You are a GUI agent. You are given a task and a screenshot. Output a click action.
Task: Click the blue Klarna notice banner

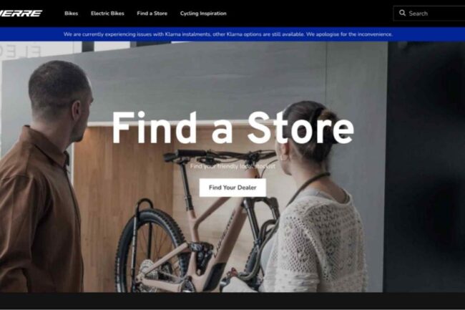point(232,34)
